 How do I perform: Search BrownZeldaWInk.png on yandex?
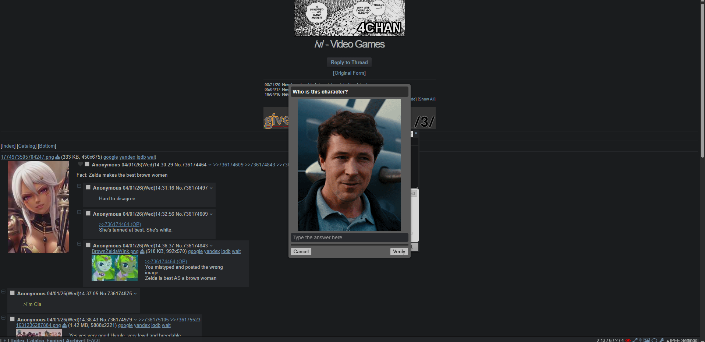(212, 251)
